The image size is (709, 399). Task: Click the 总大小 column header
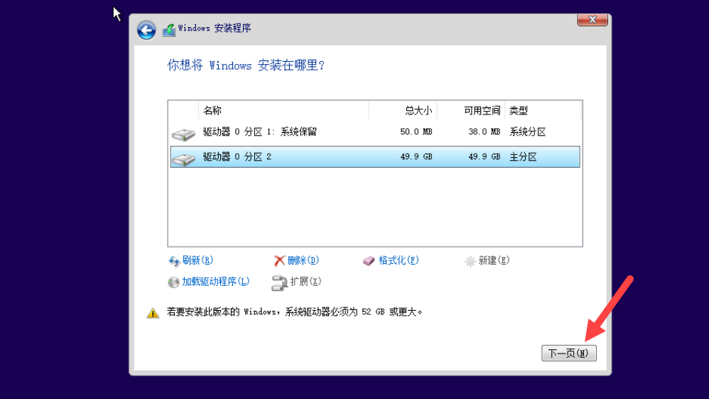403,110
